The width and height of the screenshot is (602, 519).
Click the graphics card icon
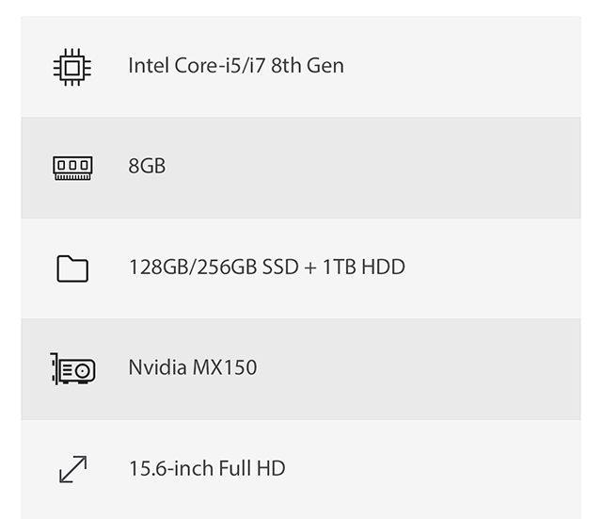72,368
